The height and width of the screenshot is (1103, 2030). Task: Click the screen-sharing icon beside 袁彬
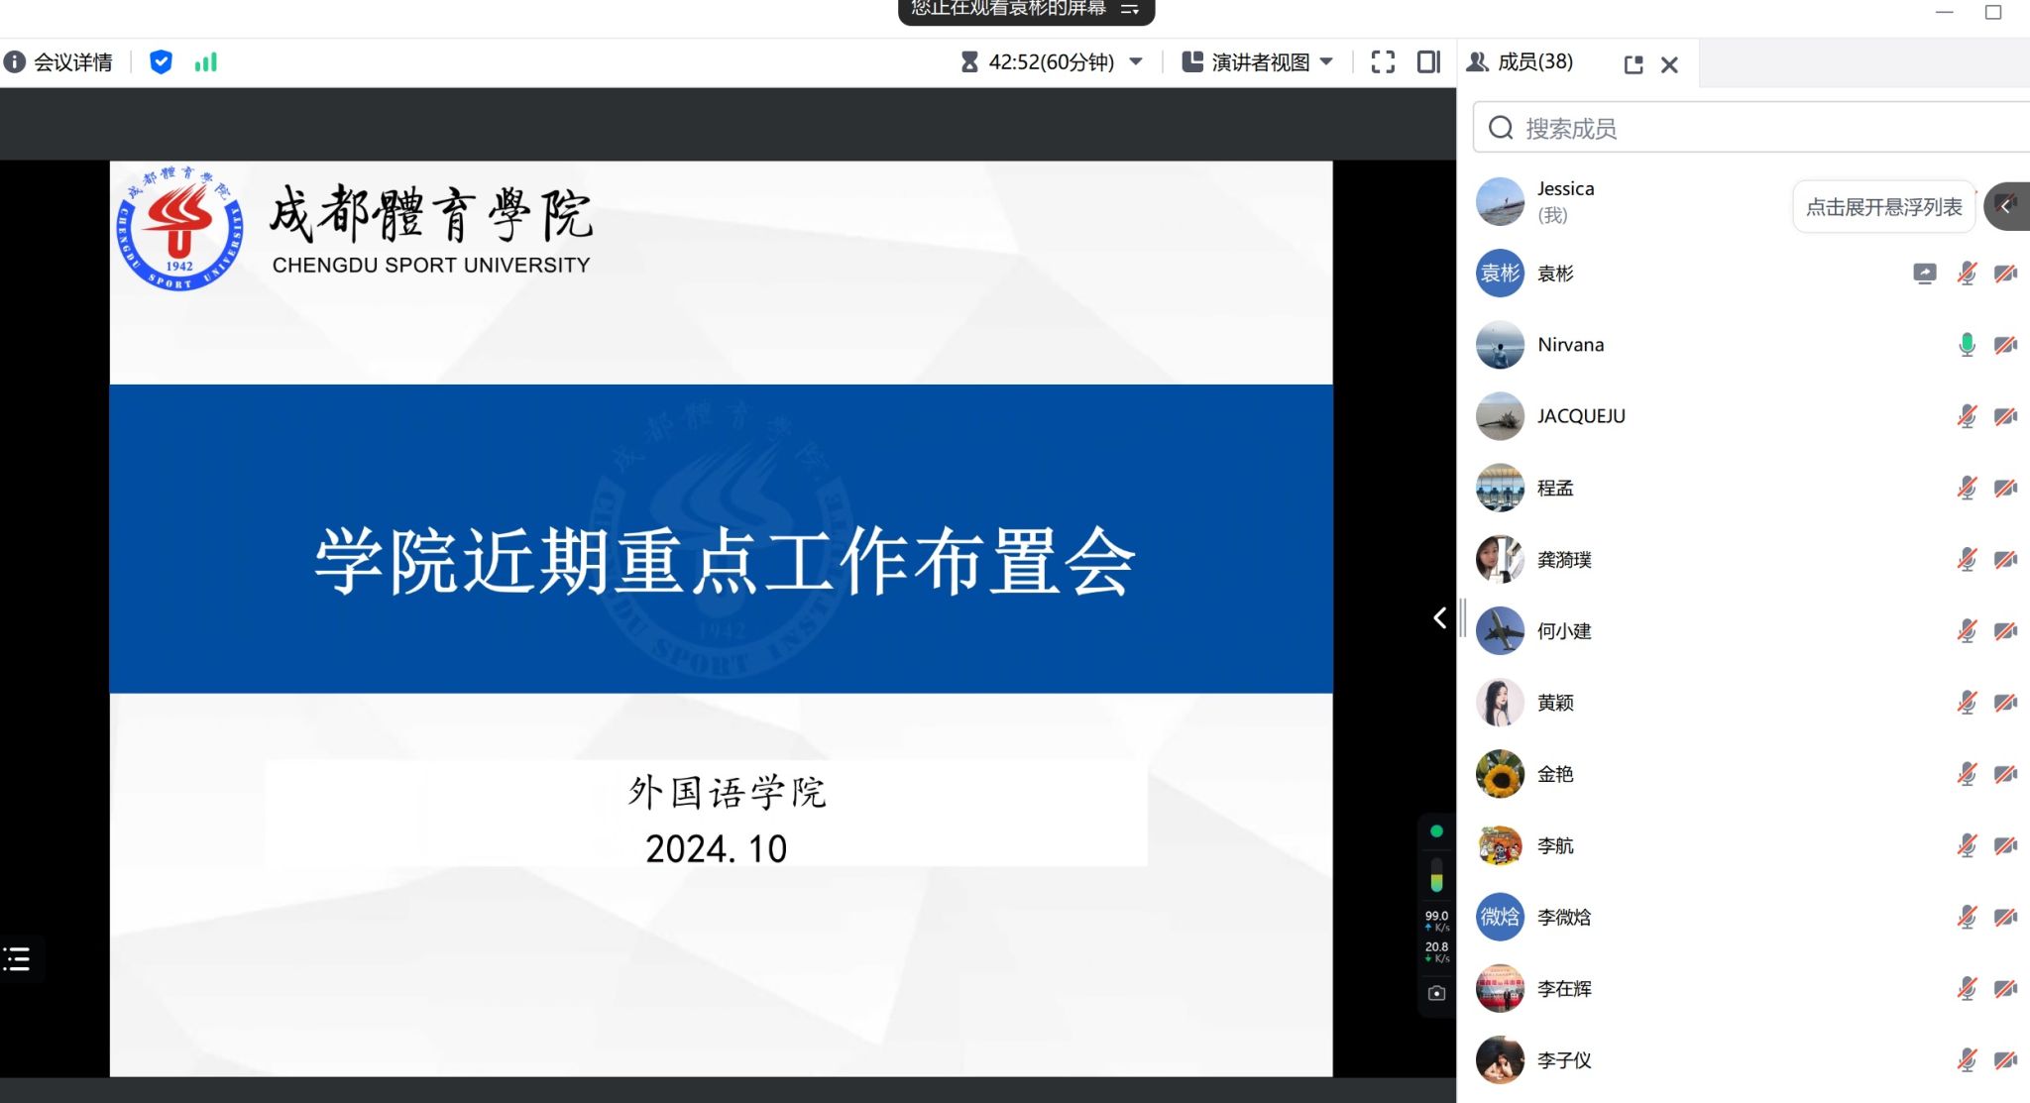1924,274
